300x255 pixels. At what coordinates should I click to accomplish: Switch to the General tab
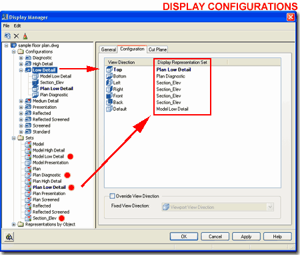108,49
